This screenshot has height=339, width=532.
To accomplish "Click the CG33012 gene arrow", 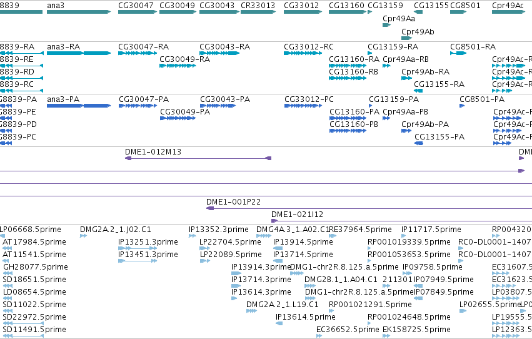I will pyautogui.click(x=303, y=12).
